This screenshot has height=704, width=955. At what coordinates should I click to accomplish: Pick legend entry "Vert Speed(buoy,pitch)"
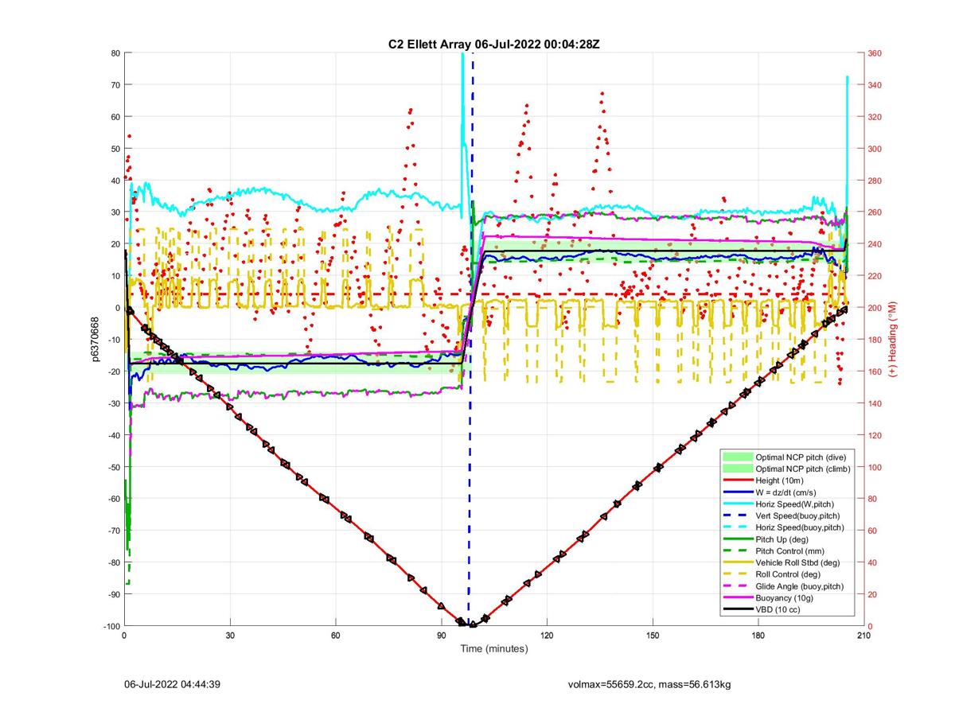pos(798,515)
